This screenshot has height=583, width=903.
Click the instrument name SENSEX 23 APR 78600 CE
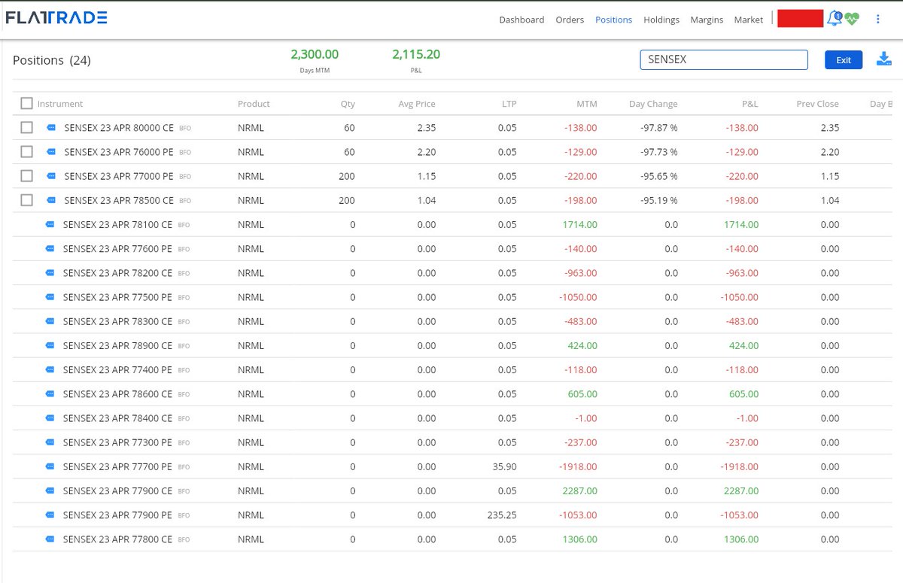click(117, 394)
